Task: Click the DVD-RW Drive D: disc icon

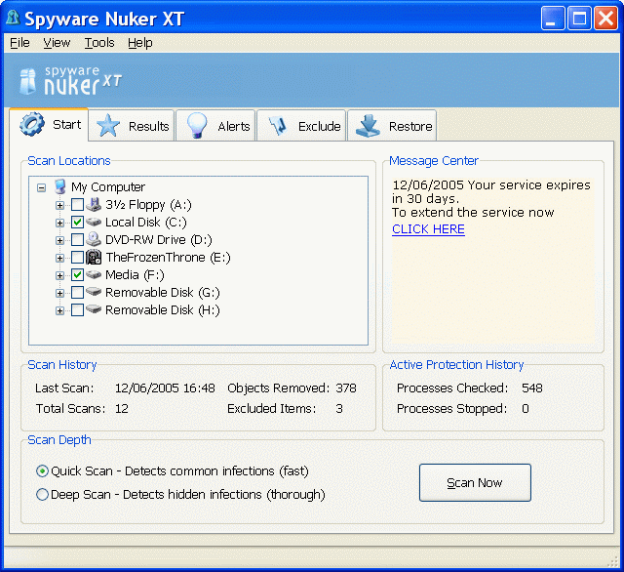Action: [x=94, y=239]
